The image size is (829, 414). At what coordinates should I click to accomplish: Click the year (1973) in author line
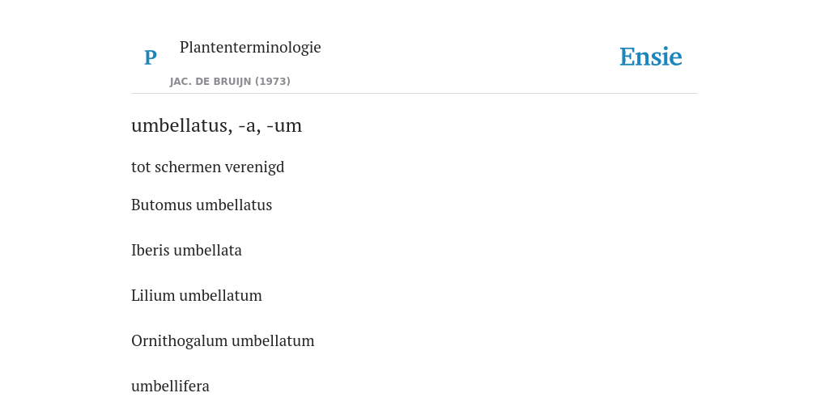point(273,82)
